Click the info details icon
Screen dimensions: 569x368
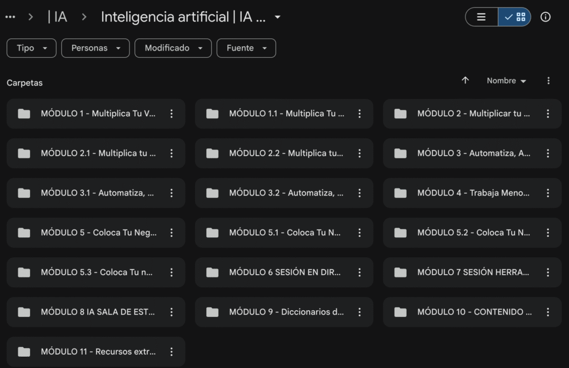click(546, 17)
